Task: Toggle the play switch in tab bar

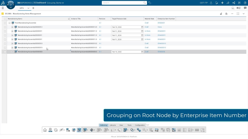Action: point(238,8)
